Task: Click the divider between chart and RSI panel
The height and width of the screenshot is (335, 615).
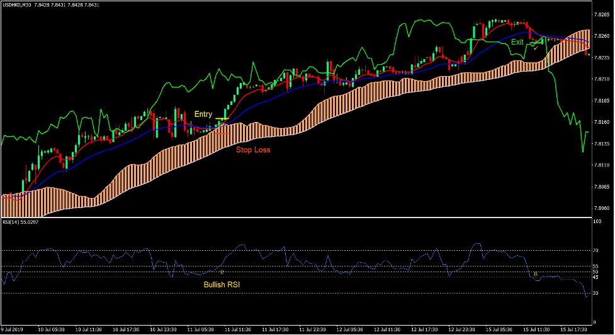Action: 296,217
